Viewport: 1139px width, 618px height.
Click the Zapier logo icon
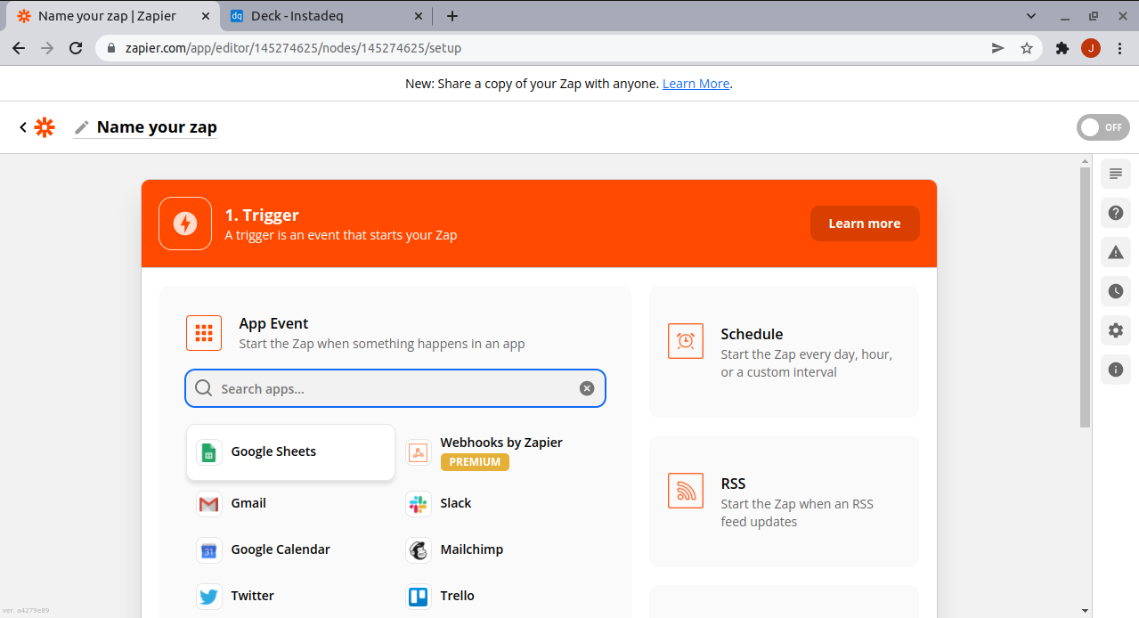tap(45, 127)
